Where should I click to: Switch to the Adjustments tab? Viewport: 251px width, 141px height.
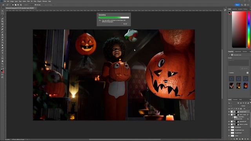(x=238, y=51)
